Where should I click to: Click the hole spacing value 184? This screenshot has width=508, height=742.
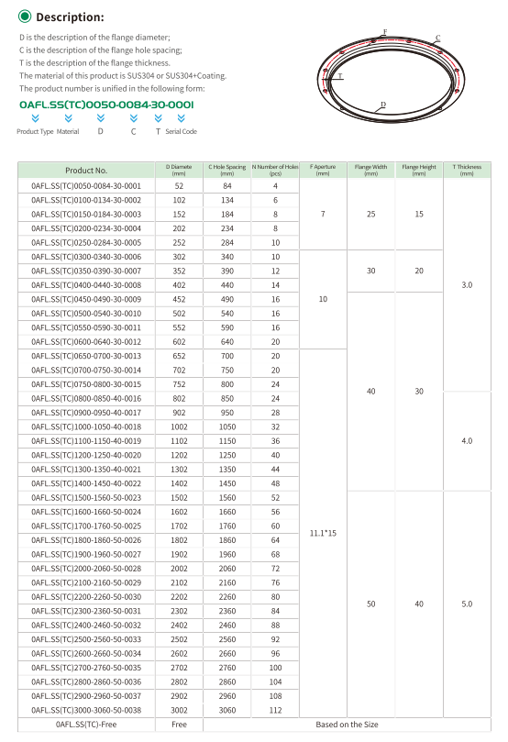click(227, 215)
